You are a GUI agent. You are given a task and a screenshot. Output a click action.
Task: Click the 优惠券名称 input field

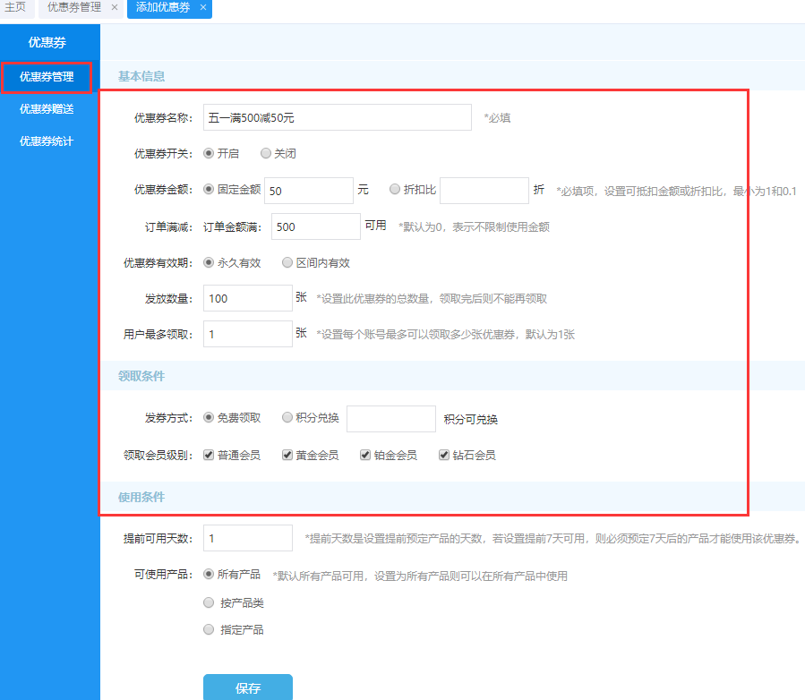pyautogui.click(x=337, y=117)
